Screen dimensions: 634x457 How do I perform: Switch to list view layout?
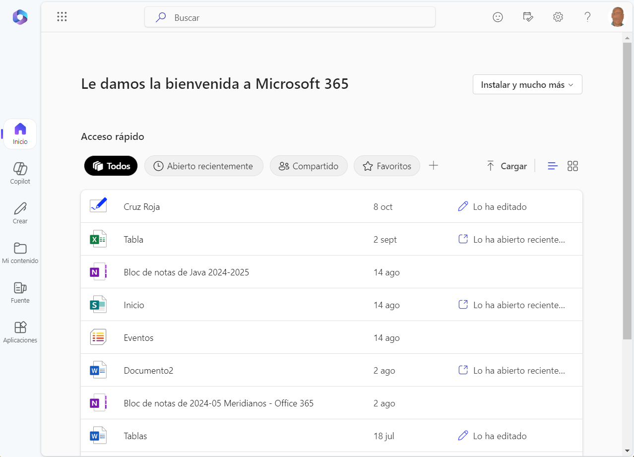pos(553,166)
